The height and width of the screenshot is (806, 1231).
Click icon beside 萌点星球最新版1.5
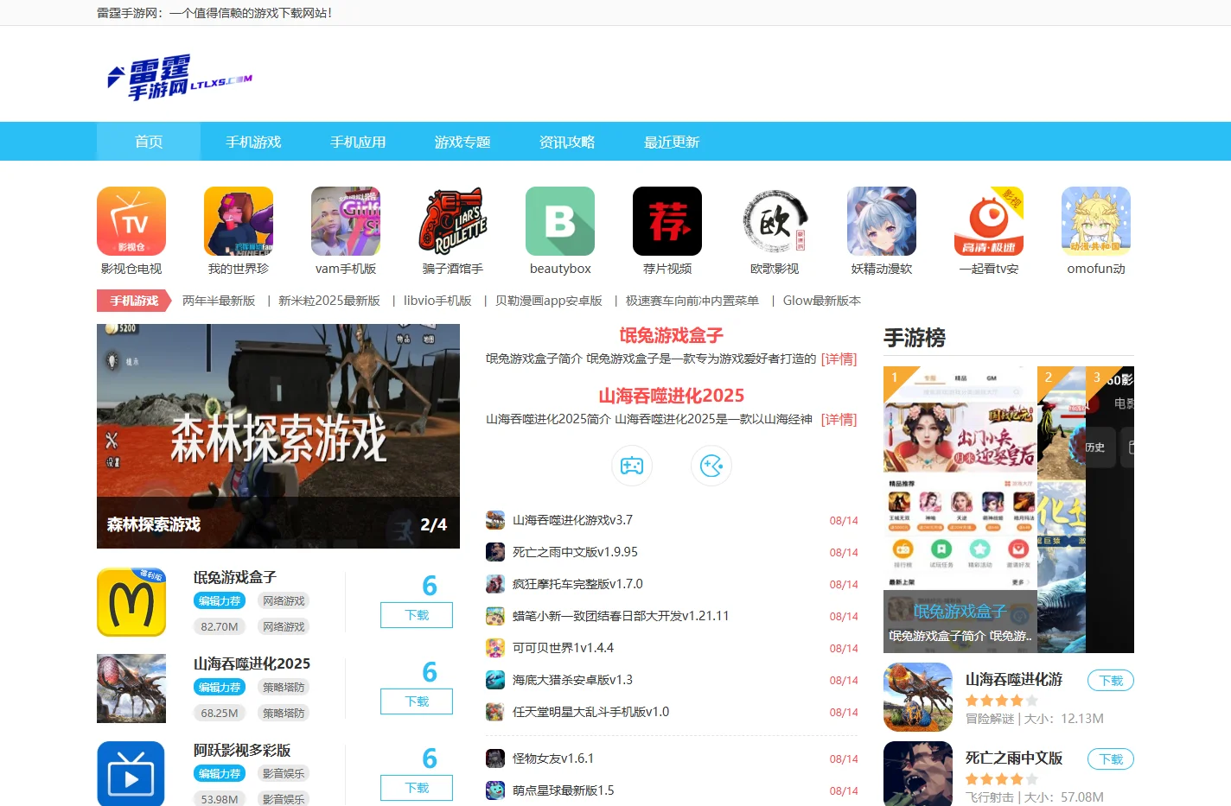495,790
